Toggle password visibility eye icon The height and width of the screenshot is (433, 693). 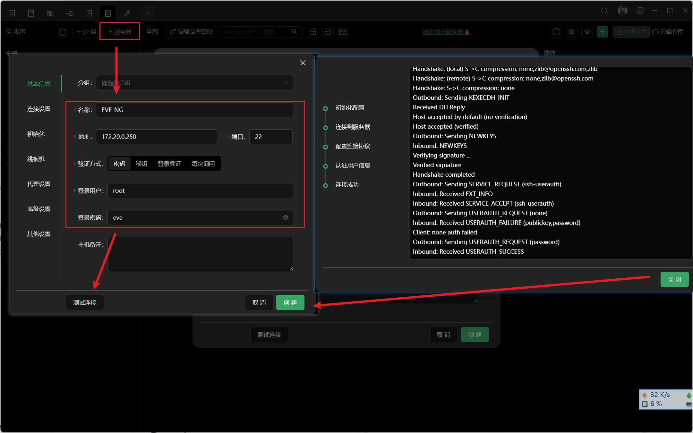point(285,217)
